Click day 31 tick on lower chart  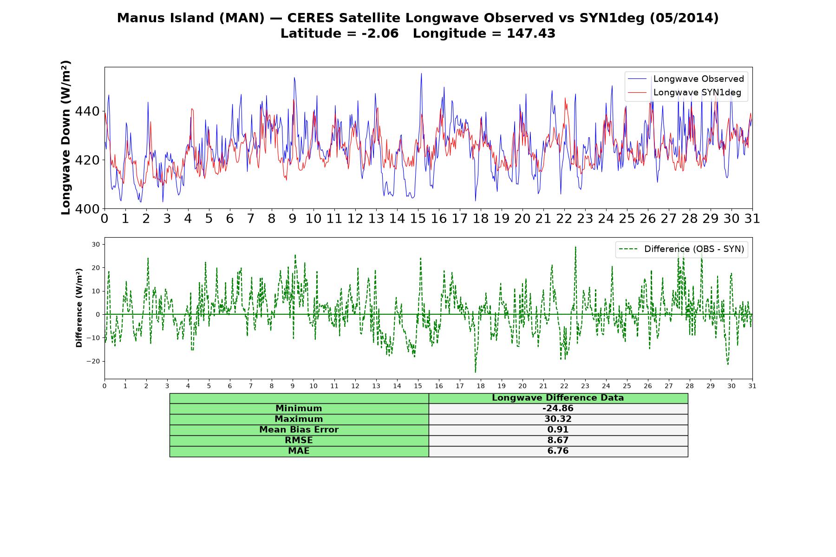pyautogui.click(x=752, y=386)
